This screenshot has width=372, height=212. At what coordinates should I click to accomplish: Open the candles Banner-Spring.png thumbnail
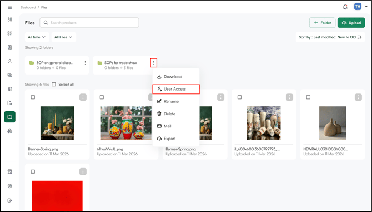pos(57,123)
